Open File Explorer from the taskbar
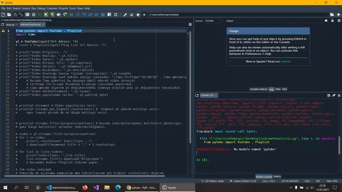342x192 pixels. pos(107,187)
